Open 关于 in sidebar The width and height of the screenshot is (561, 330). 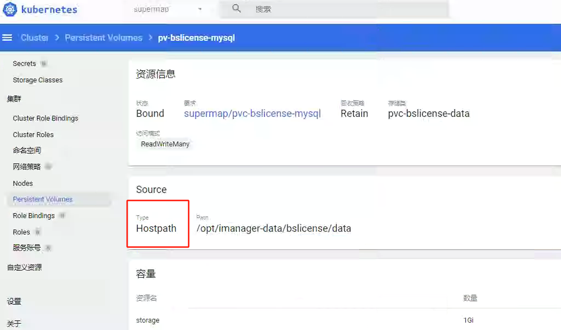[14, 324]
